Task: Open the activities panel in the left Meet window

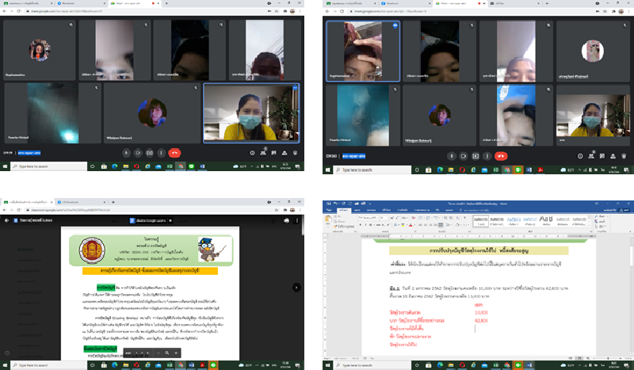Action: (x=285, y=152)
